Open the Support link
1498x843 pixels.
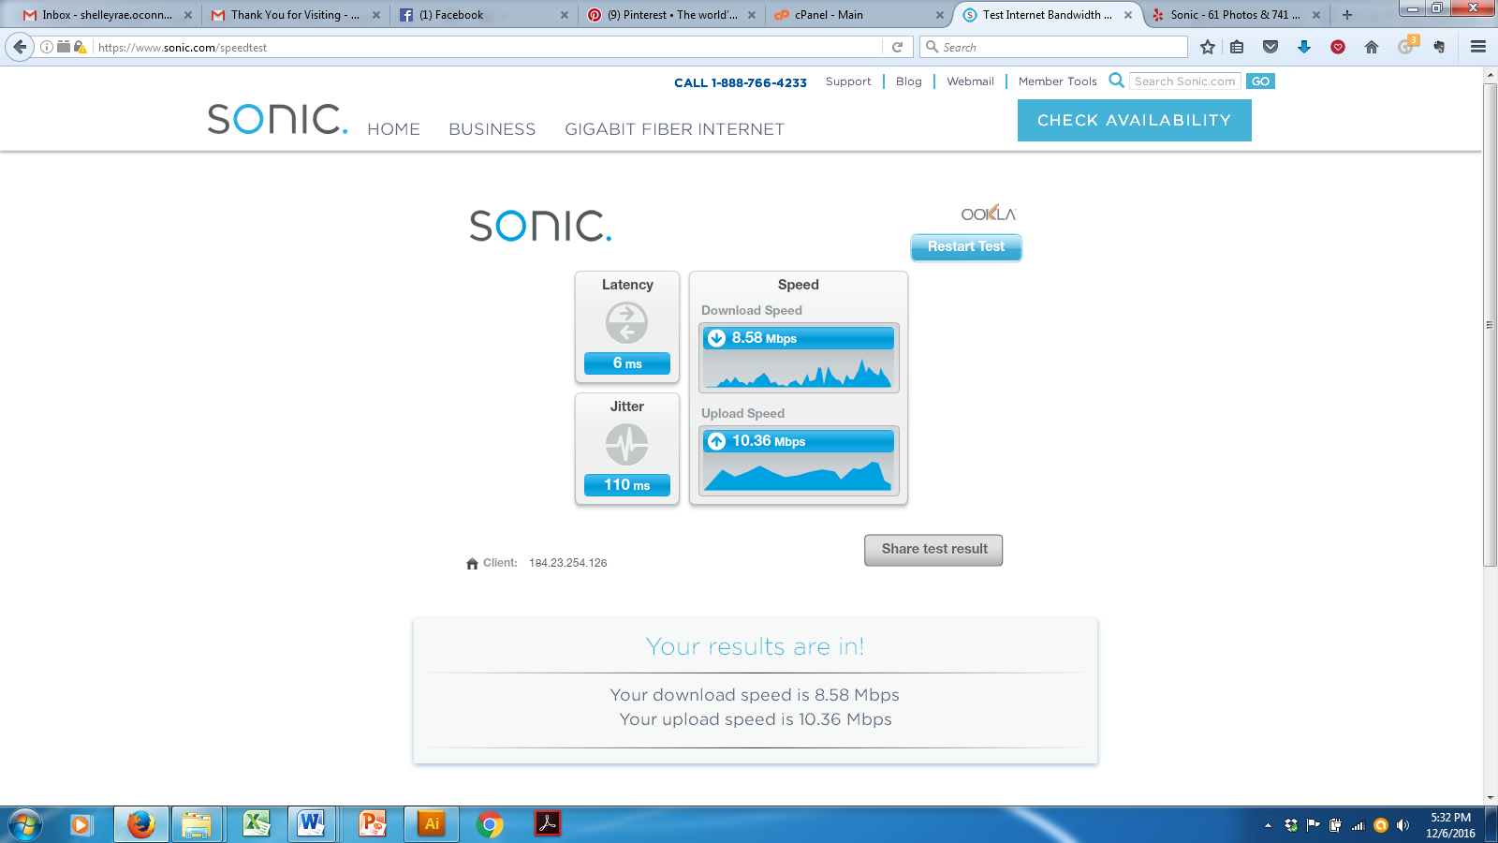848,81
